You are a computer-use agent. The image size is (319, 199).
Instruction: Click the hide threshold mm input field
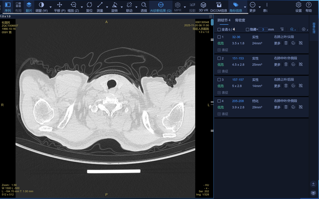click(x=263, y=30)
